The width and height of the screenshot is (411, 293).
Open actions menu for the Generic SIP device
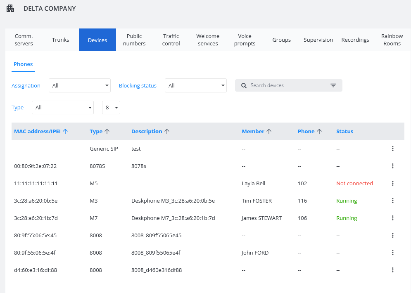pyautogui.click(x=392, y=149)
